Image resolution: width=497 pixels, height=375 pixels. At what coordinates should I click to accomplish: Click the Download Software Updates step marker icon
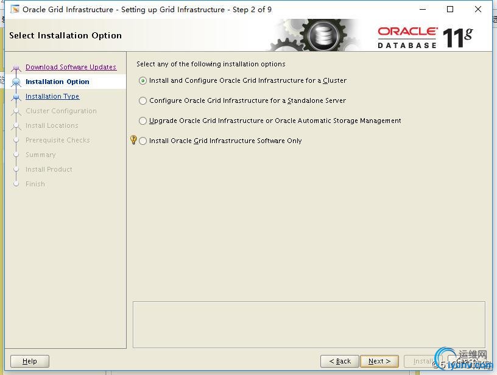pos(16,68)
